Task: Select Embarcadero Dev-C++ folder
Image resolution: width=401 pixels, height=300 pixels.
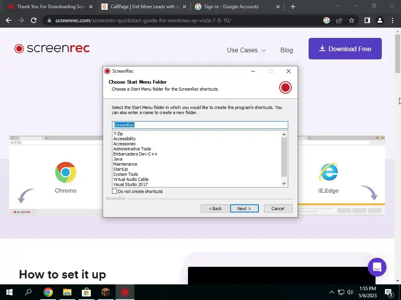Action: [135, 154]
